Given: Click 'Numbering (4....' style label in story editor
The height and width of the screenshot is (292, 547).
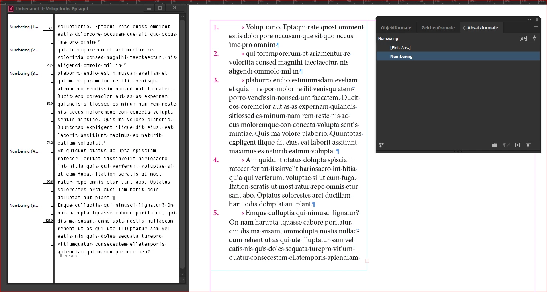Looking at the screenshot, I should [25, 151].
